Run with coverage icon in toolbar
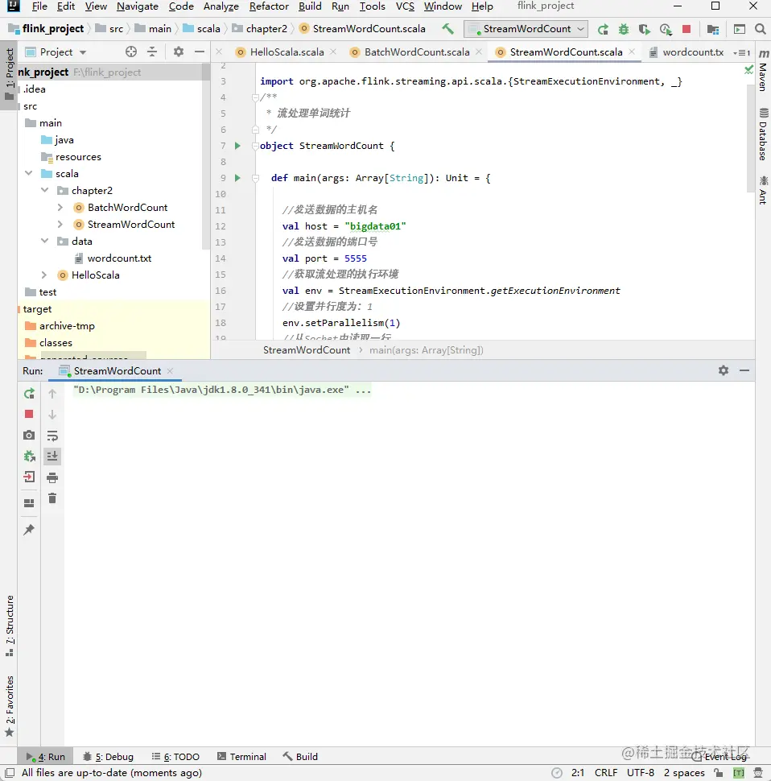Image resolution: width=771 pixels, height=781 pixels. tap(644, 29)
